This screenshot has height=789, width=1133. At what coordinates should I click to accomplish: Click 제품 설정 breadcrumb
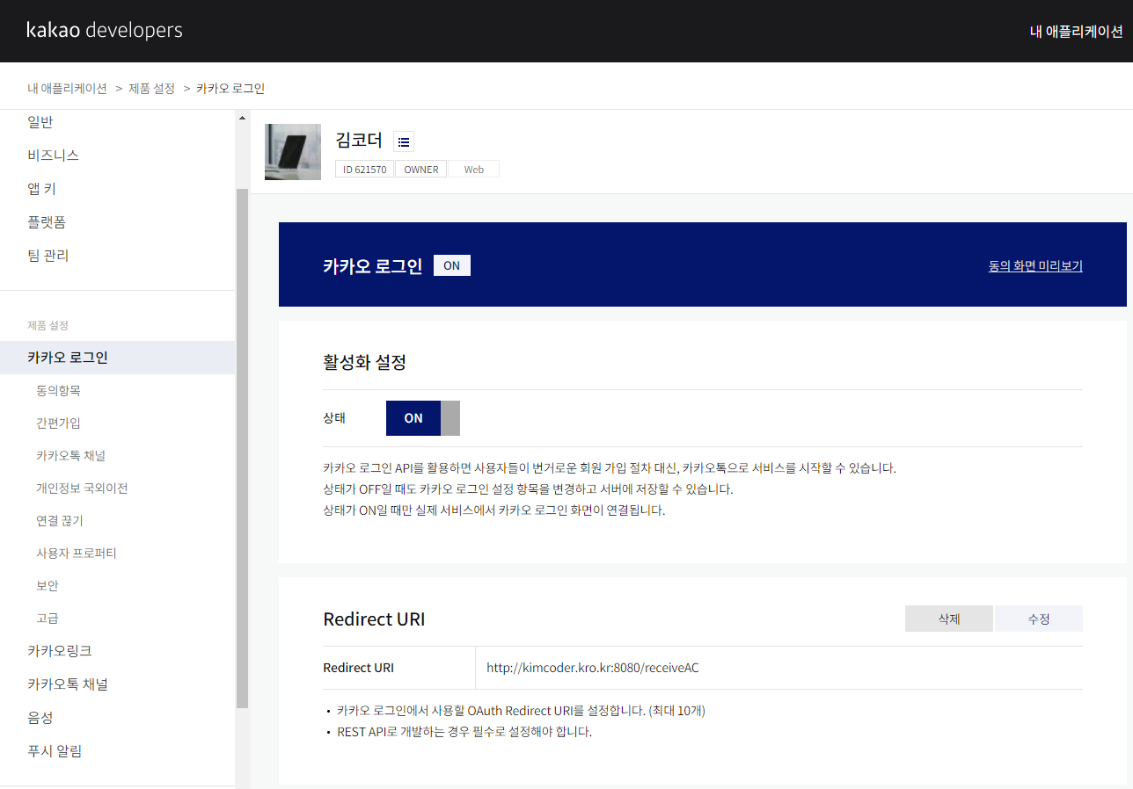(x=151, y=88)
